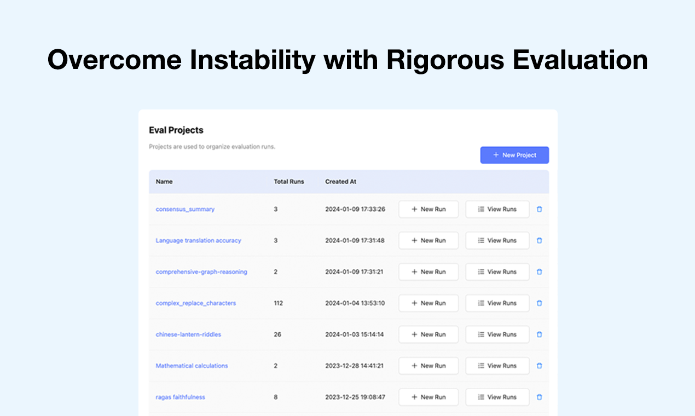Create New Run for comprehensive-graph-reasoning
695x416 pixels.
428,271
